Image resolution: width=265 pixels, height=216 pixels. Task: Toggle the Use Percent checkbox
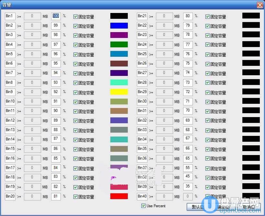click(x=144, y=206)
